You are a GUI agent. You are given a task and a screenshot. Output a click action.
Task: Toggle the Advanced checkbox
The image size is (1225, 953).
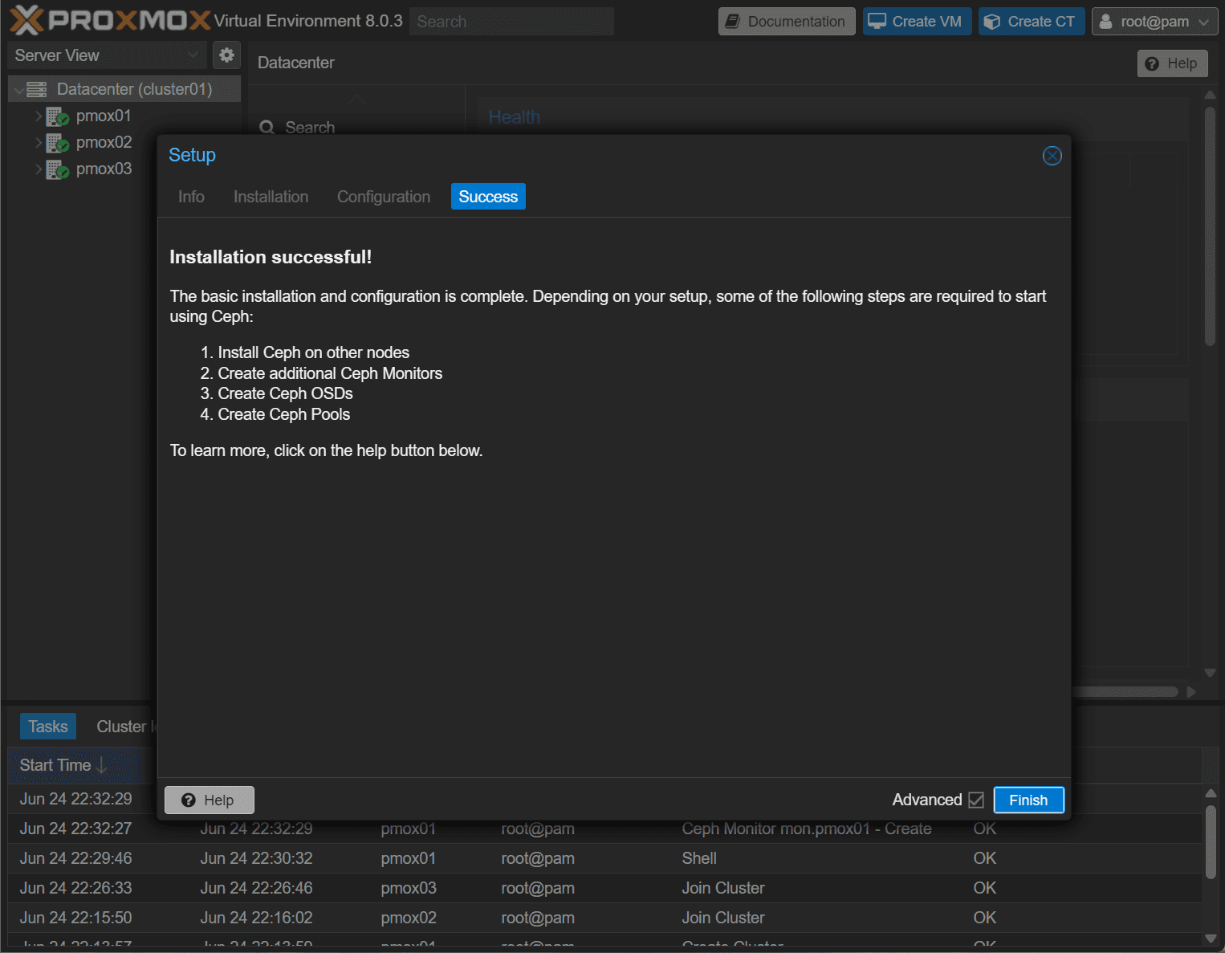(x=976, y=800)
